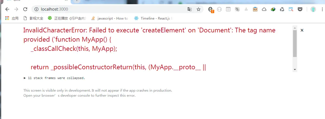The image size is (325, 119).
Task: Click scroll-up arrow of error message box
Action: [x=295, y=28]
